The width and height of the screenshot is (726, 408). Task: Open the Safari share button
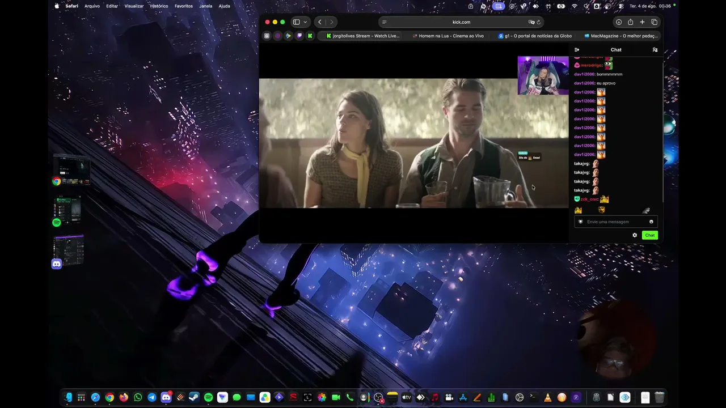coord(630,22)
